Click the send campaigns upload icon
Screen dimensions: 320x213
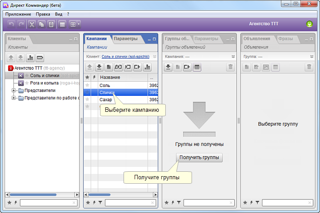coord(89,67)
